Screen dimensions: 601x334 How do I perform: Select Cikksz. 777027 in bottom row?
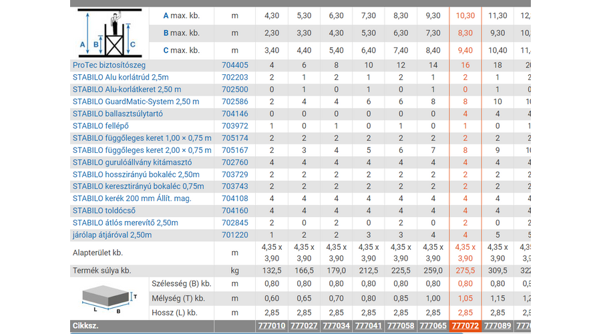coord(304,326)
